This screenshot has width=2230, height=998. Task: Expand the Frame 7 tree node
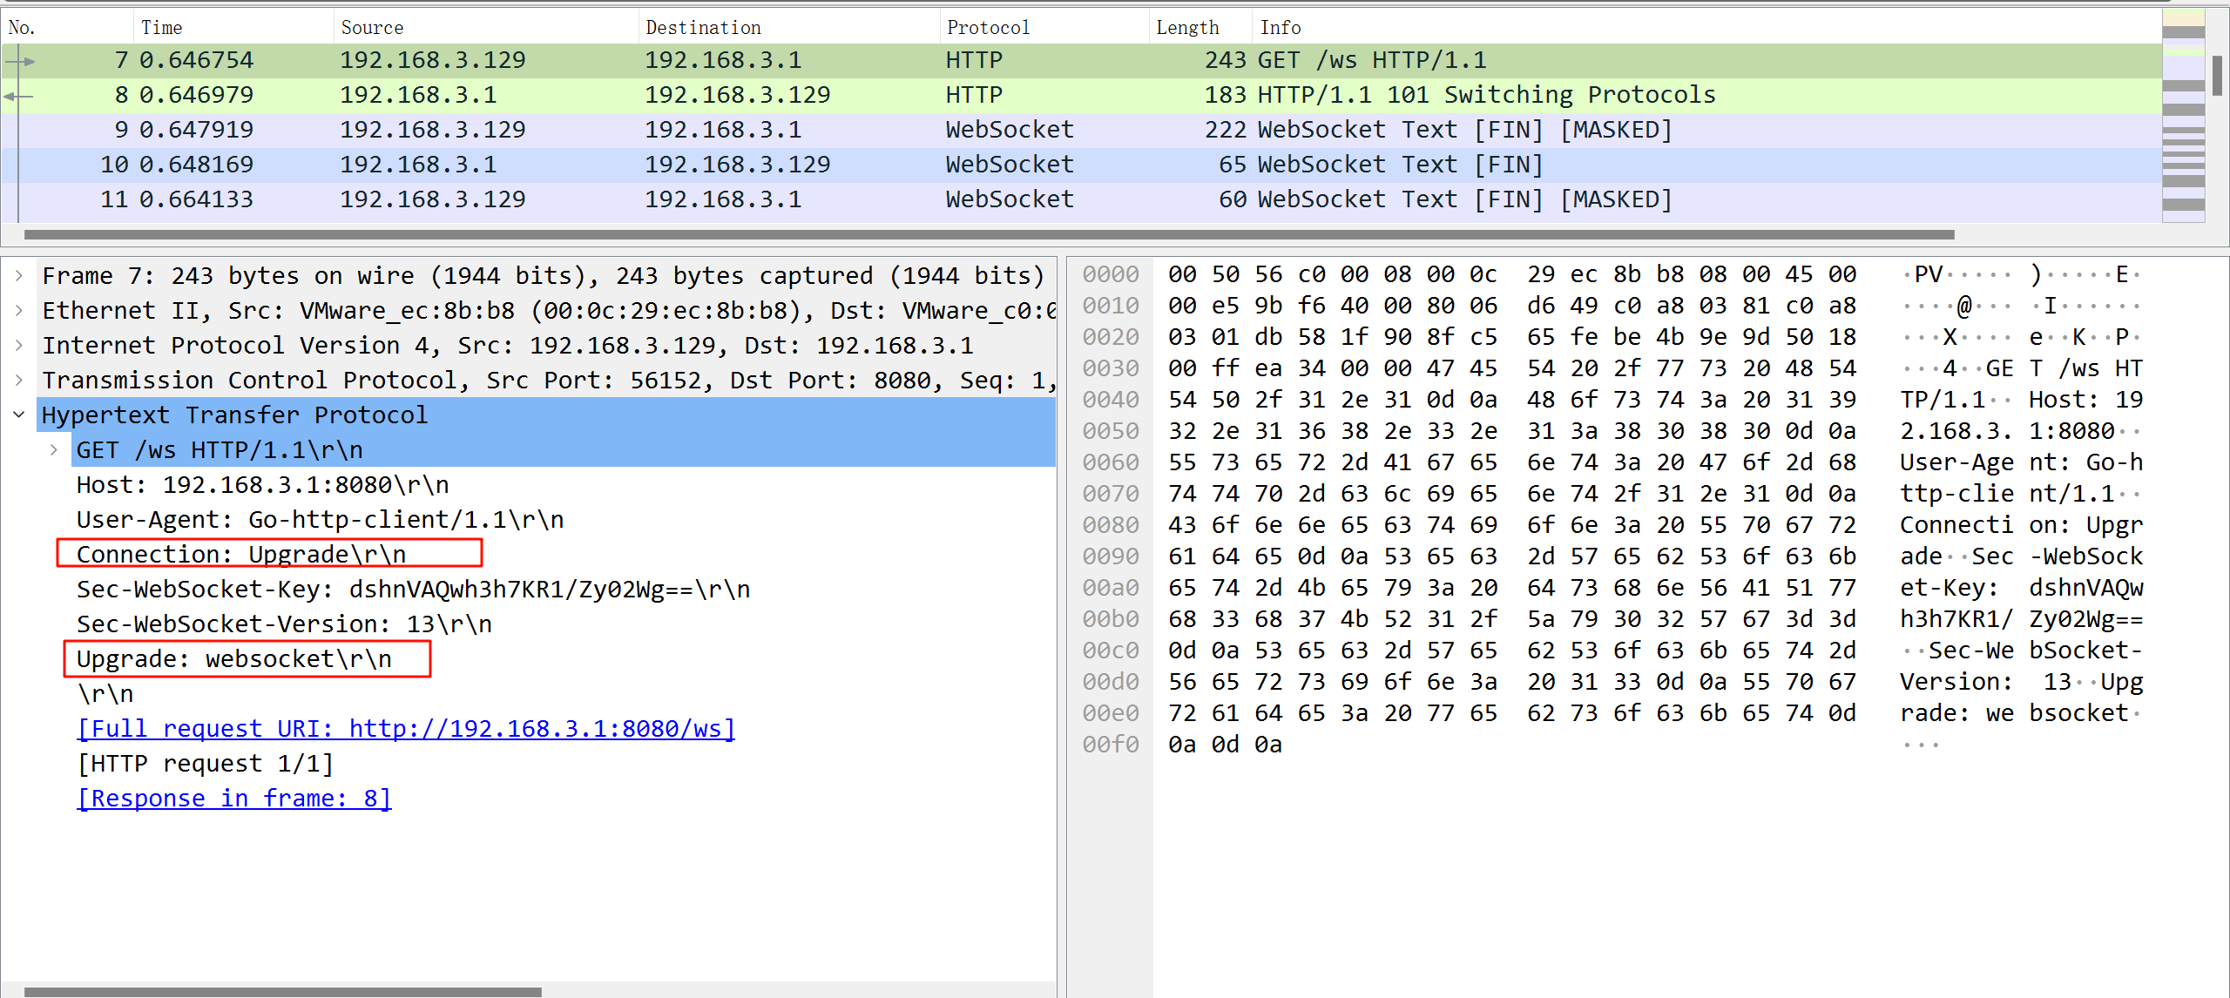click(19, 276)
